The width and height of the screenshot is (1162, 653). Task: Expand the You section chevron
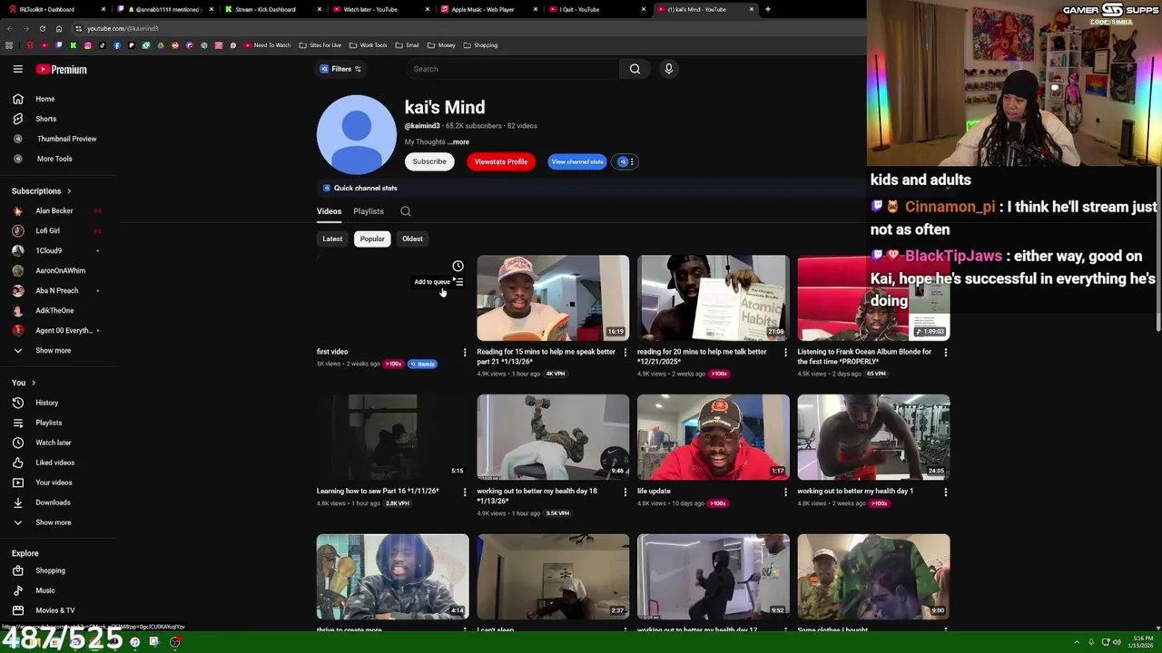tap(34, 383)
